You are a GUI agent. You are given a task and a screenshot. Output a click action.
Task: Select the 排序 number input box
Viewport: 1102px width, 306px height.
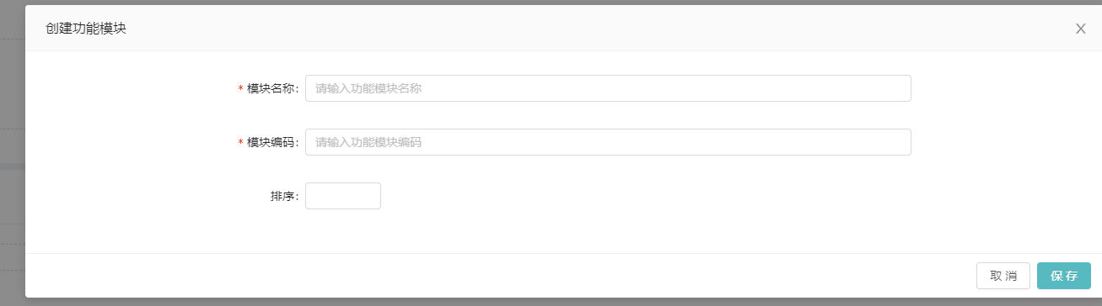point(343,196)
